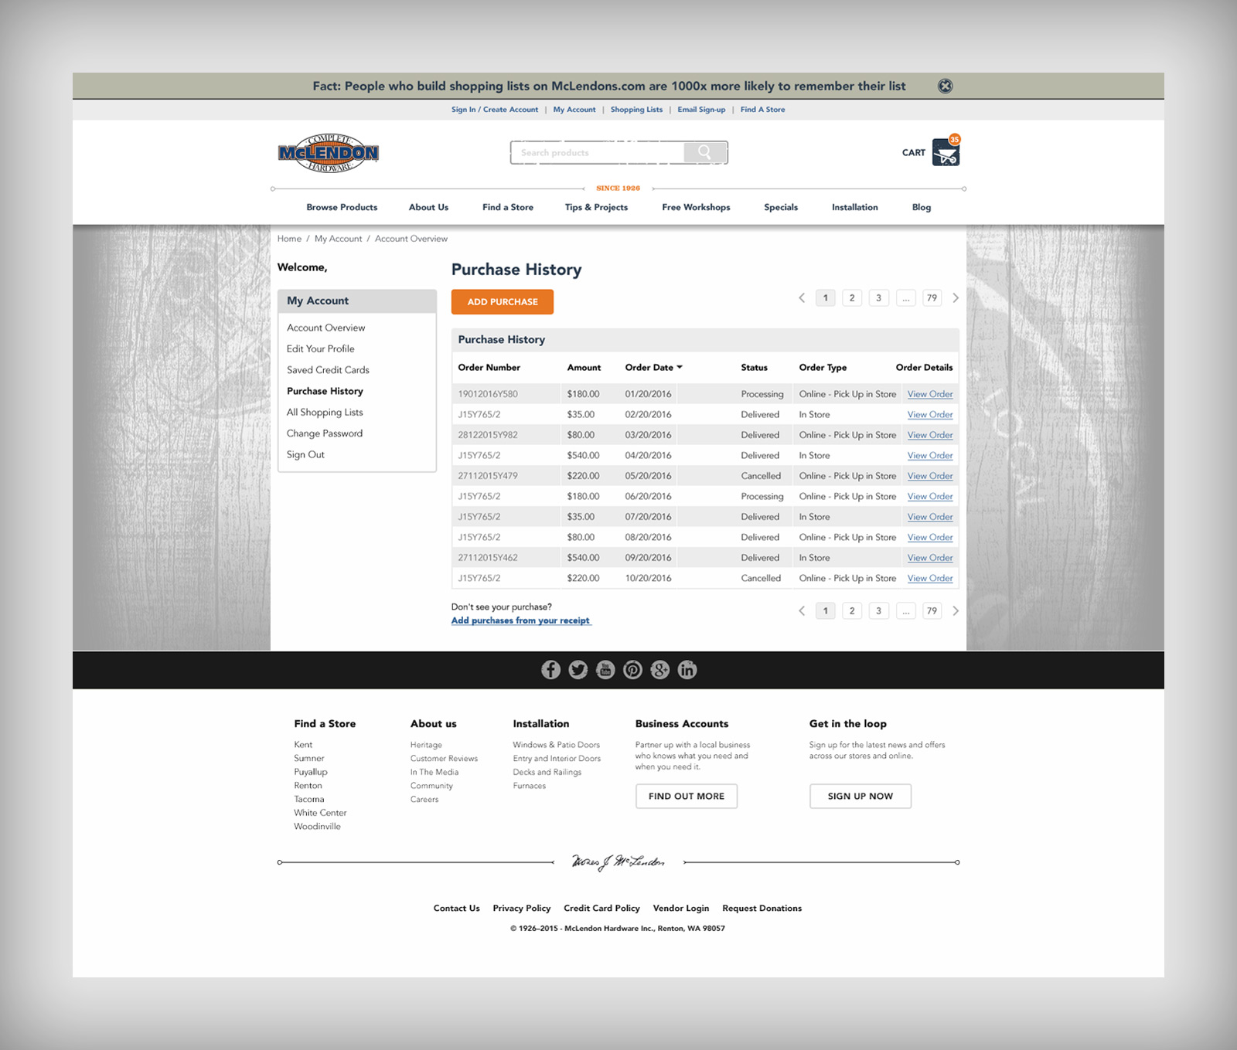Open the Google Plus social icon
Viewport: 1237px width, 1050px height.
click(x=659, y=670)
